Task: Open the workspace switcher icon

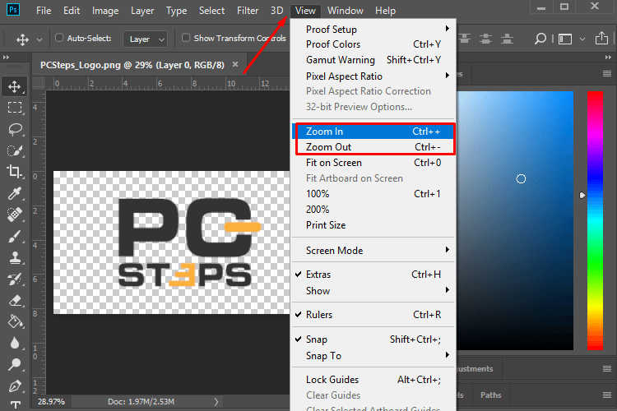Action: point(565,39)
